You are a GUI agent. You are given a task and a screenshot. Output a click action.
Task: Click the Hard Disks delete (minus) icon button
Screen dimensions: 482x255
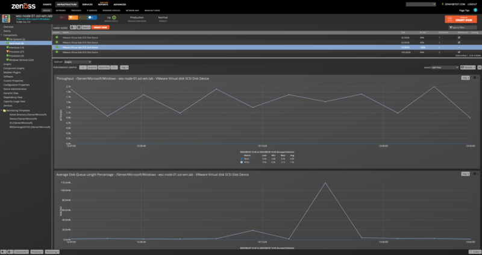coord(79,27)
